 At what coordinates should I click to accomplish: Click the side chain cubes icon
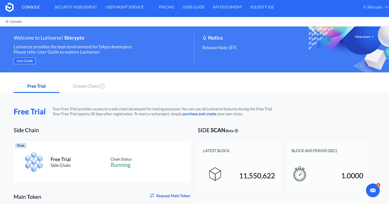[34, 162]
